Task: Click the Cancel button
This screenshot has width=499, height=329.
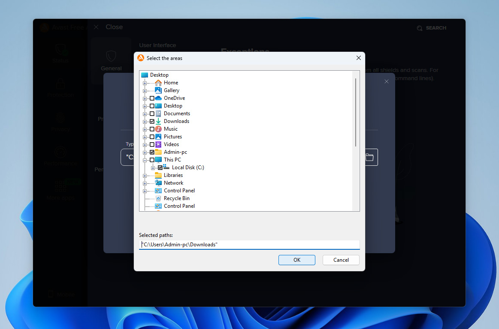Action: tap(341, 260)
